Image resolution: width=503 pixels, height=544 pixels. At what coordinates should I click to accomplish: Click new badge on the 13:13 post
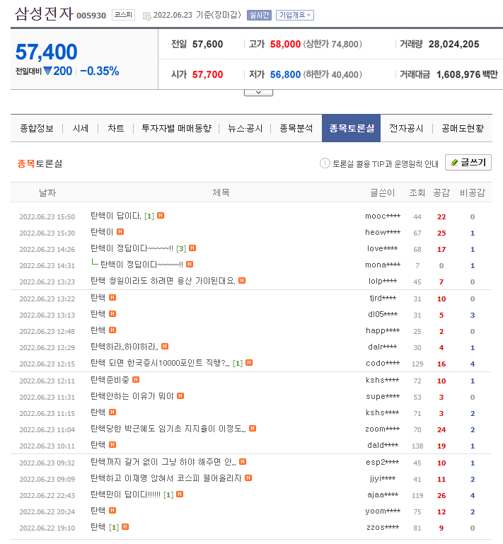click(112, 313)
